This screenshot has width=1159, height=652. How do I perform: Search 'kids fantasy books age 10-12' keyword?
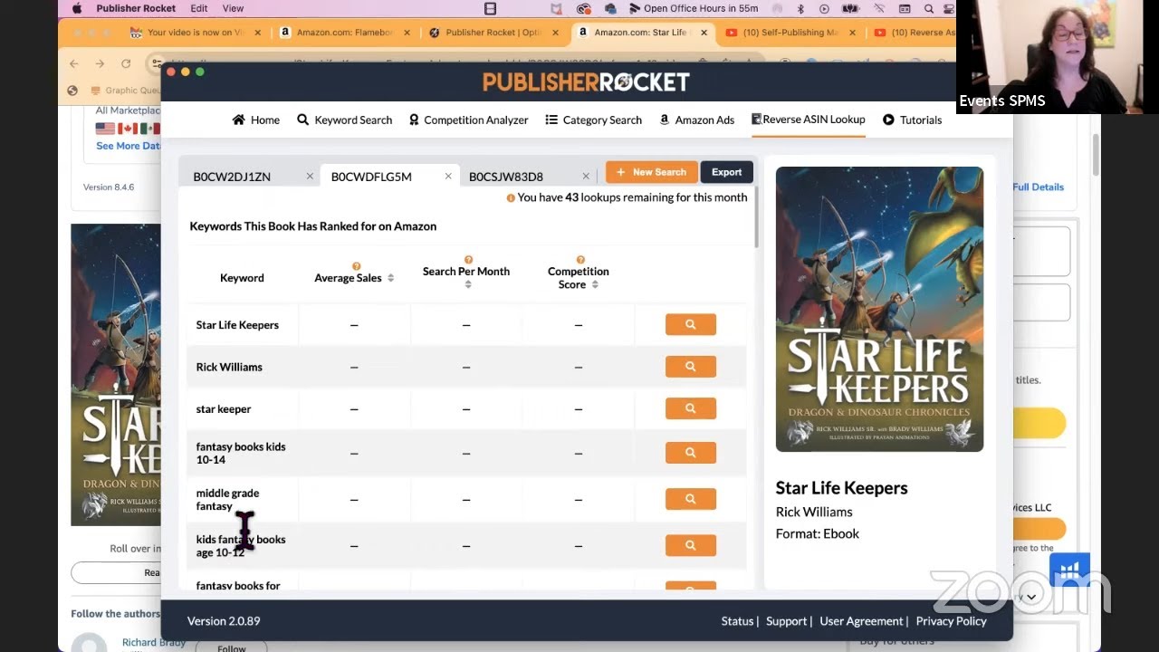coord(691,545)
